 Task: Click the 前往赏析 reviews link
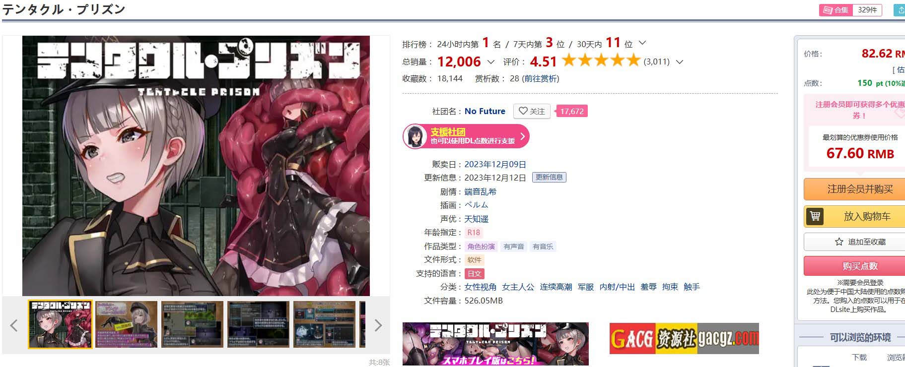540,78
